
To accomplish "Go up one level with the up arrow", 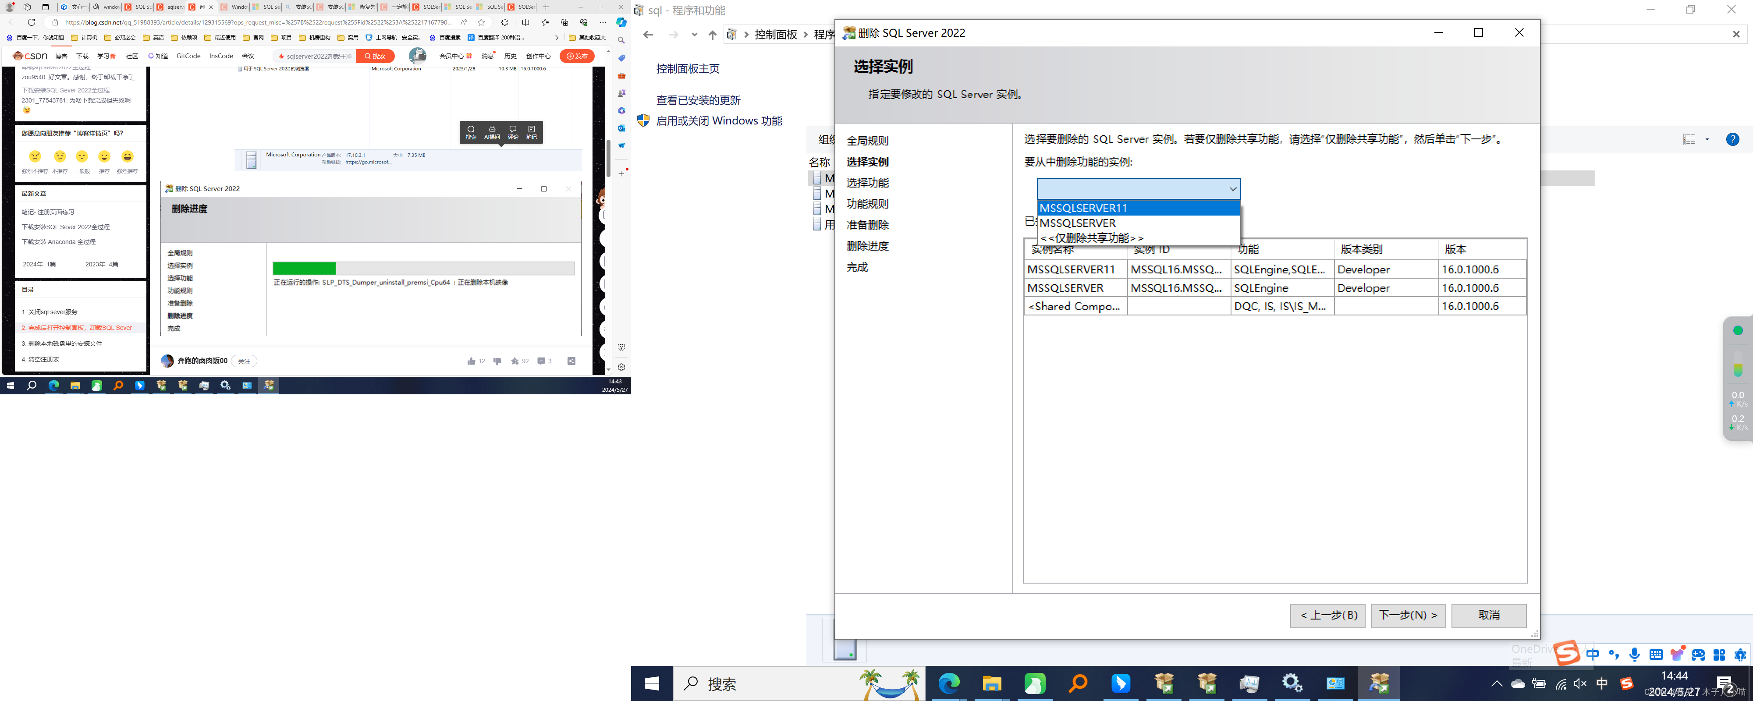I will 712,35.
